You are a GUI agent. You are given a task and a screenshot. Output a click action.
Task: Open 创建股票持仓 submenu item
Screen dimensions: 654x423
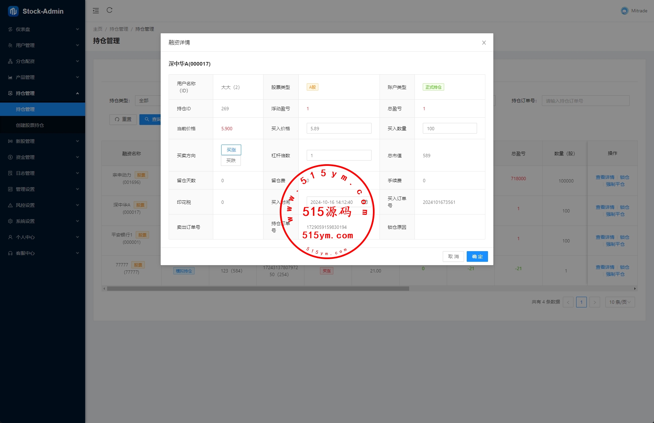[30, 125]
